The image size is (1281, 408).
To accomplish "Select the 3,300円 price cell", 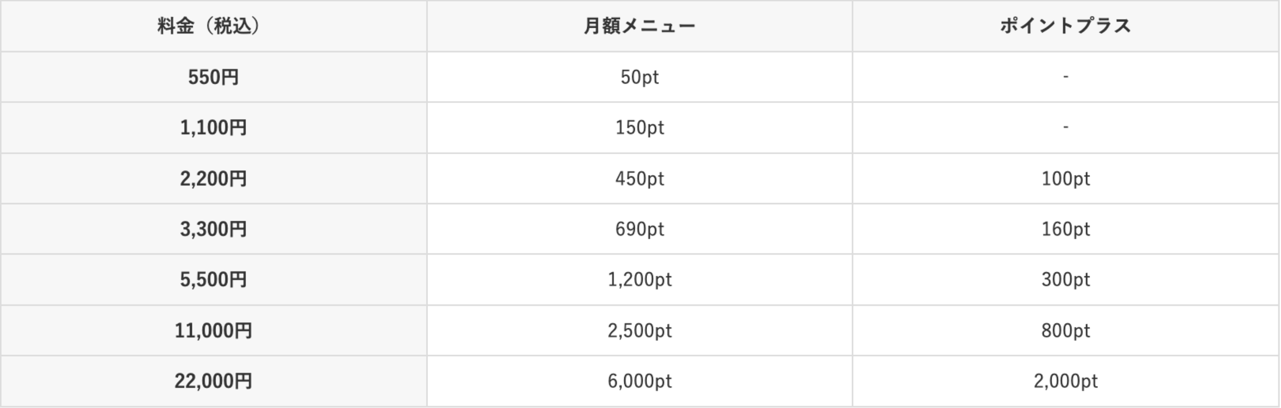I will tap(213, 229).
